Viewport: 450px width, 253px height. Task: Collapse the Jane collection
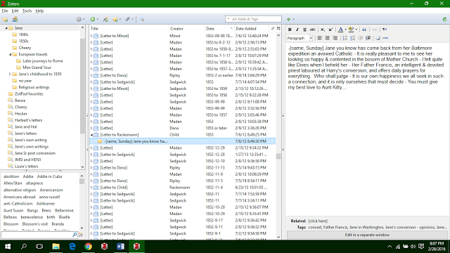(6, 28)
